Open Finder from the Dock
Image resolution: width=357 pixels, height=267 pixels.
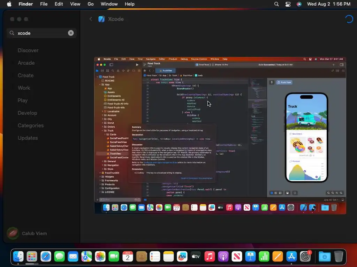[x=18, y=257]
